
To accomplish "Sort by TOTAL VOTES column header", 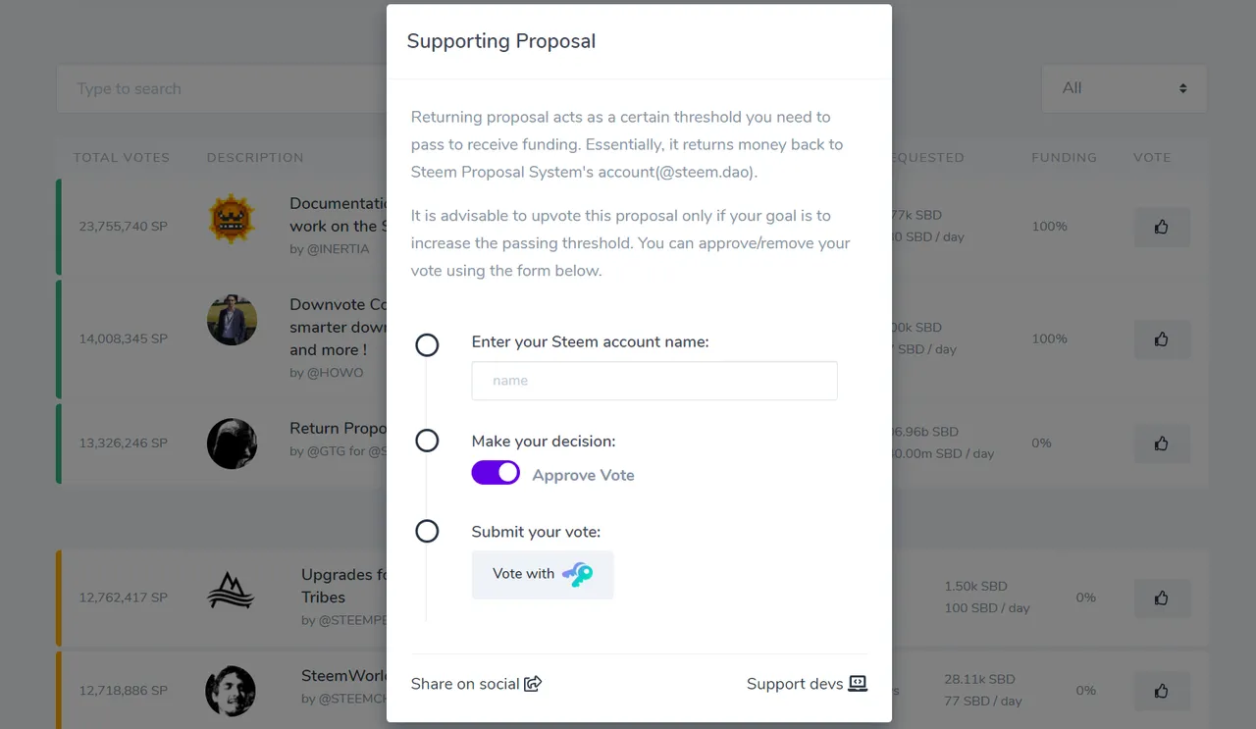I will pos(122,157).
